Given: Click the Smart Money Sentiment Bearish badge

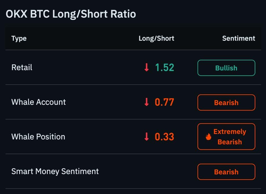Looking at the screenshot, I should (226, 172).
